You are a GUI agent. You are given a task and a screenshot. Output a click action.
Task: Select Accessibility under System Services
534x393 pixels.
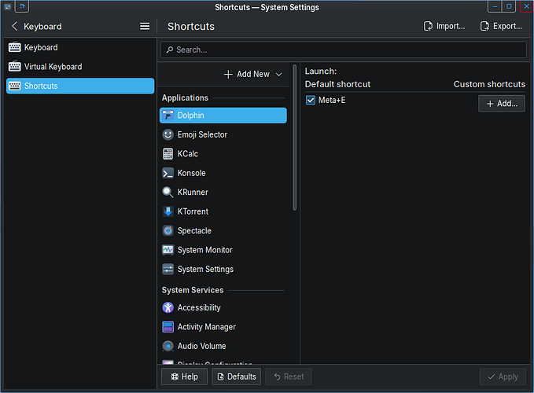(x=223, y=307)
